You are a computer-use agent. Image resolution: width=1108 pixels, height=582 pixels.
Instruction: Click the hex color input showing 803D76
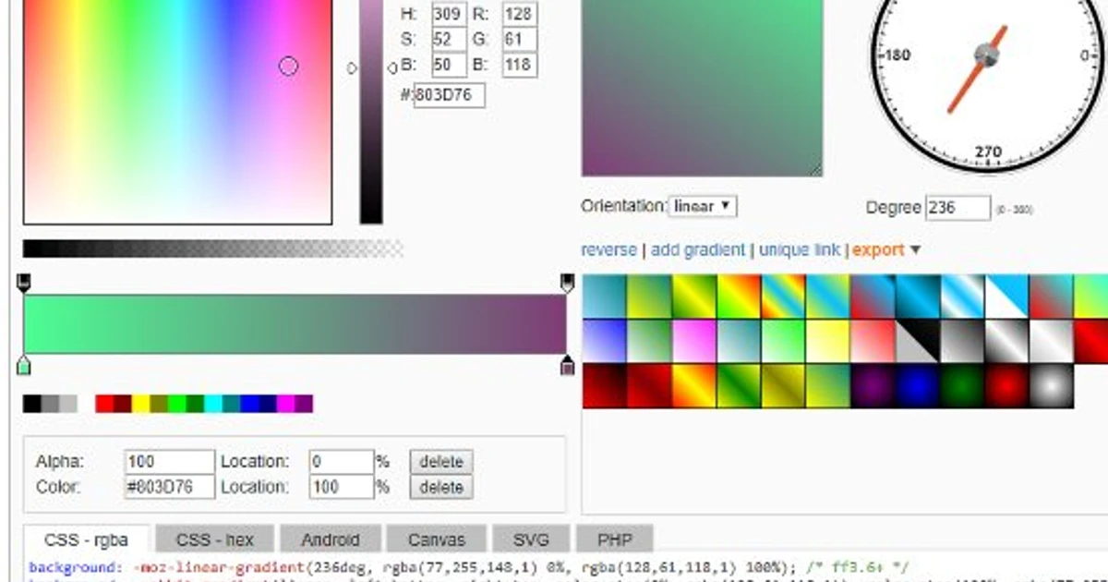click(x=450, y=95)
